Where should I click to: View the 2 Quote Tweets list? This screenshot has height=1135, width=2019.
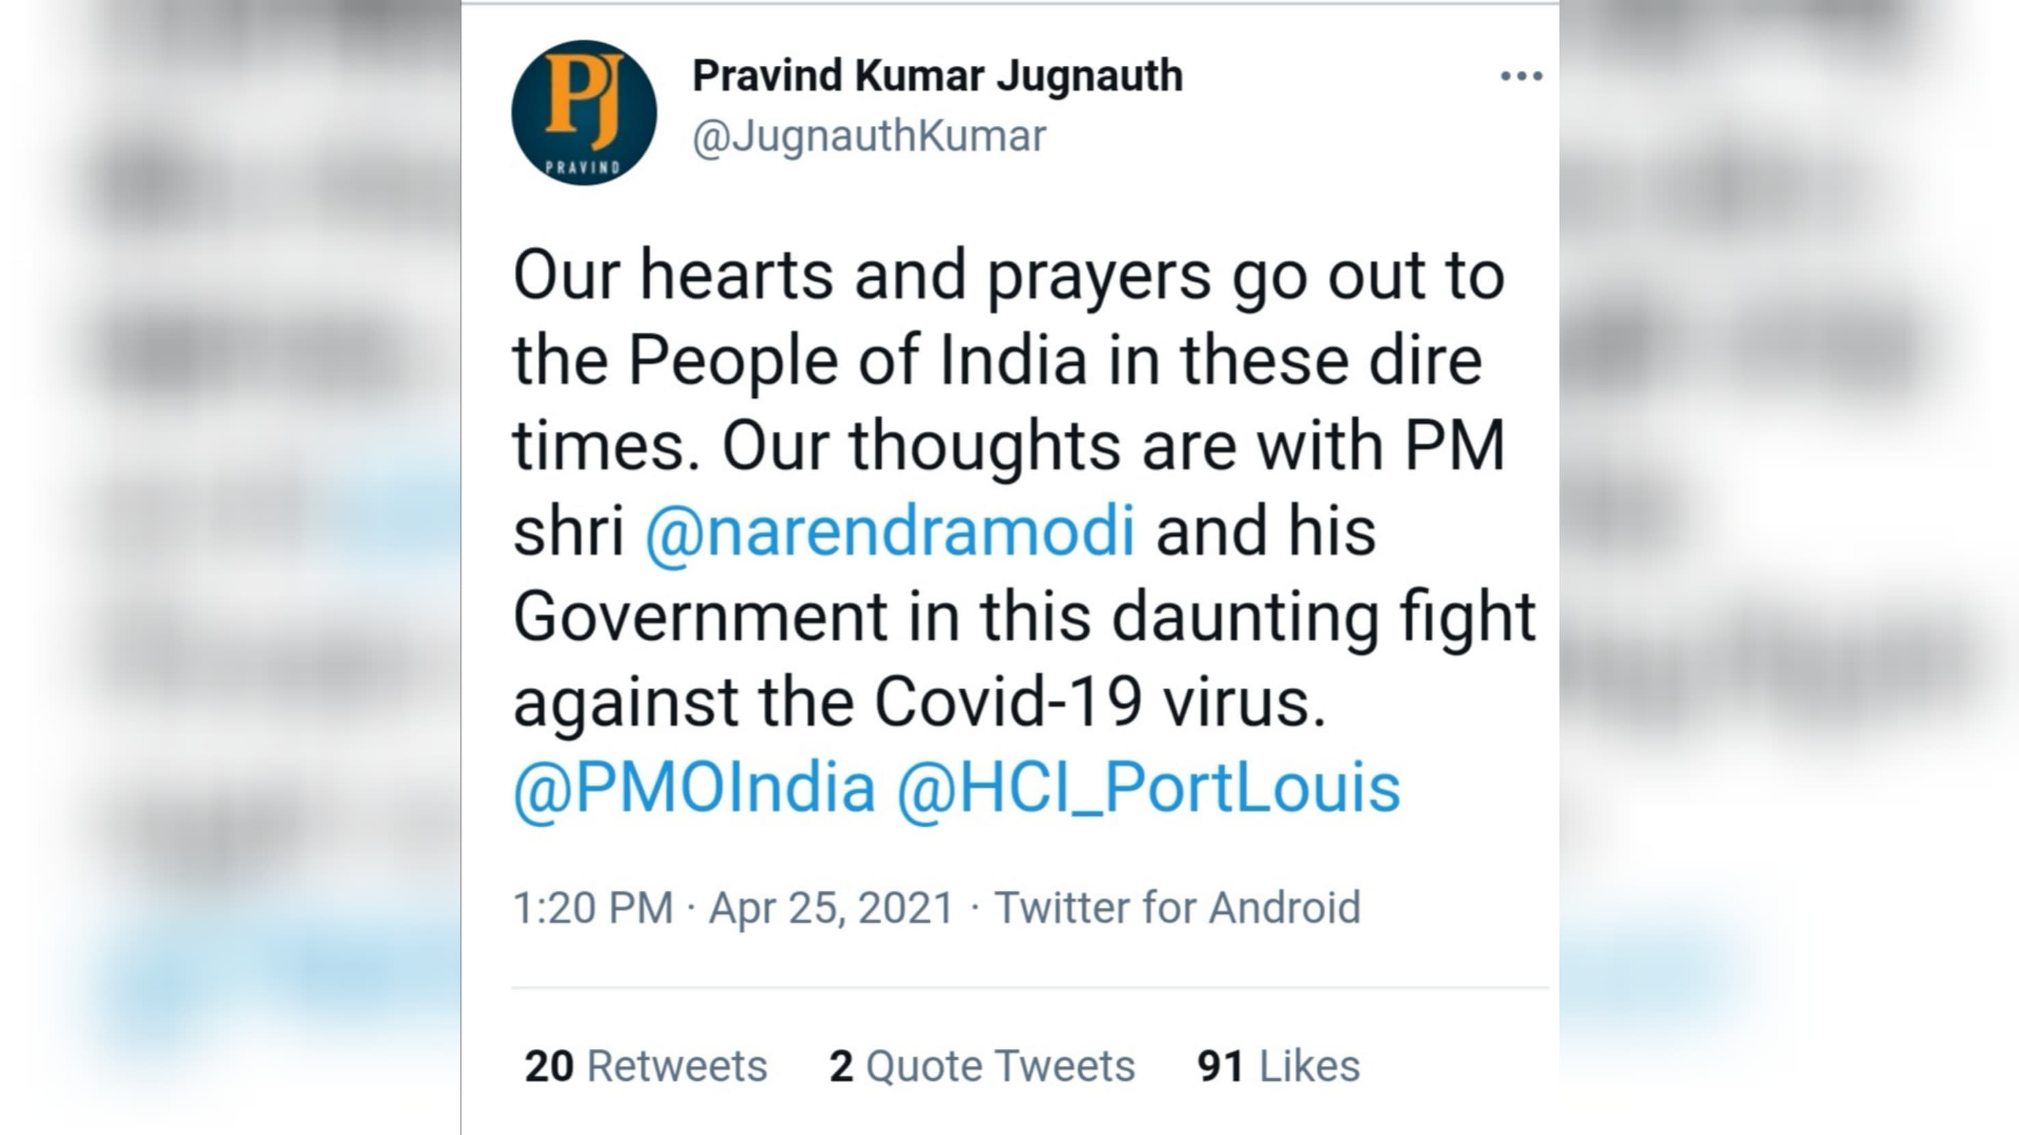coord(981,1066)
